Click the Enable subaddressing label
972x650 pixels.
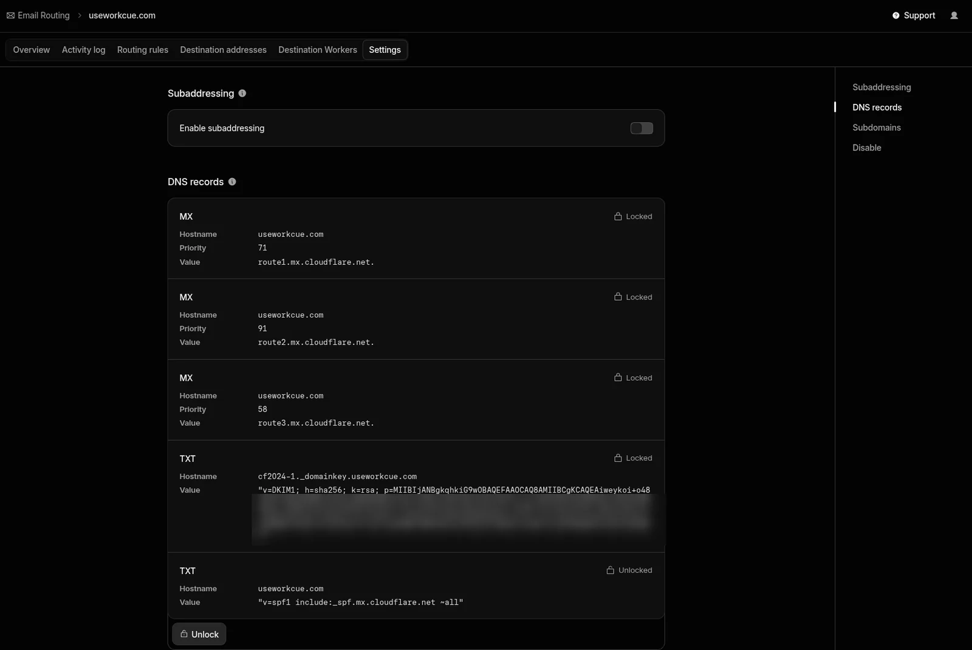click(222, 128)
